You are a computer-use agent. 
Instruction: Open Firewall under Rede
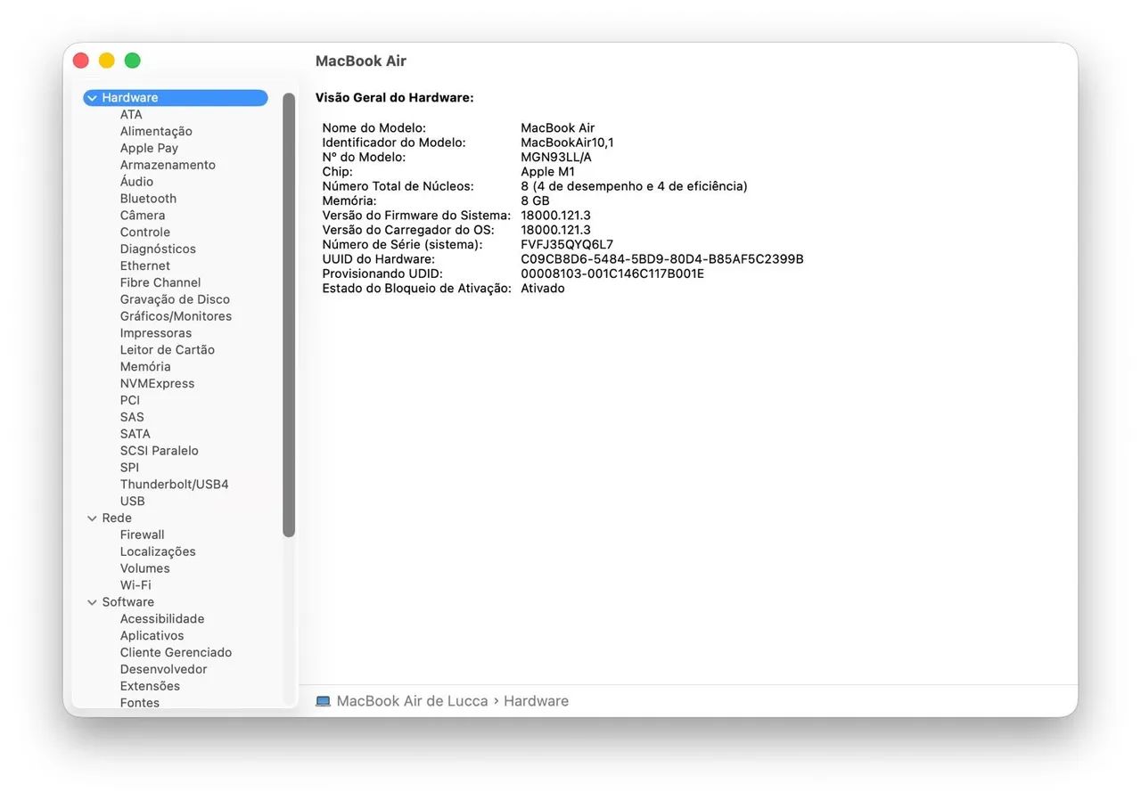(x=143, y=535)
